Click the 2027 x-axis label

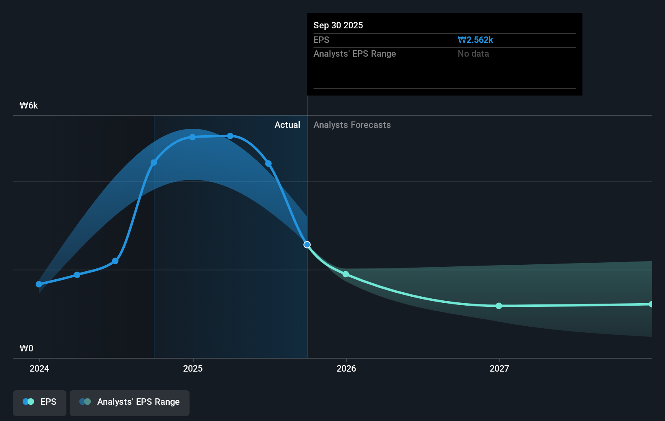point(499,368)
